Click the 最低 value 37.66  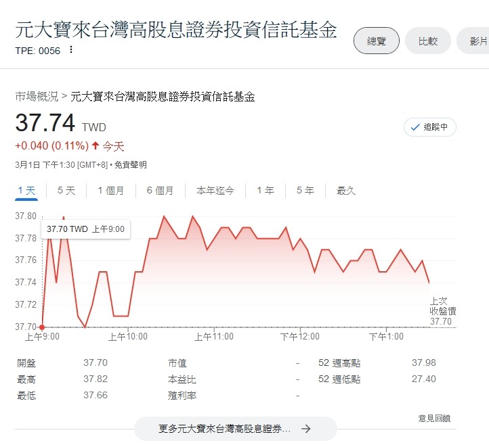click(95, 395)
